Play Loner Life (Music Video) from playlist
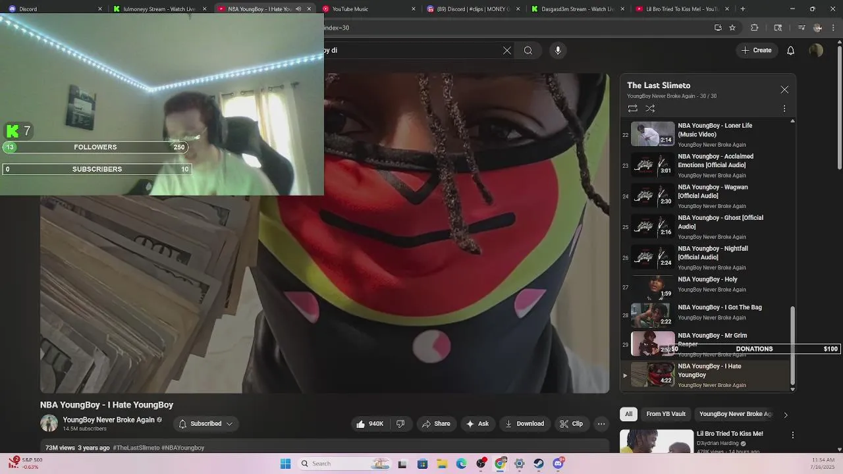Image resolution: width=843 pixels, height=474 pixels. 705,134
